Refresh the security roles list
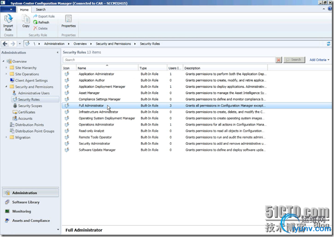Image resolution: width=334 pixels, height=237 pixels. [41, 22]
